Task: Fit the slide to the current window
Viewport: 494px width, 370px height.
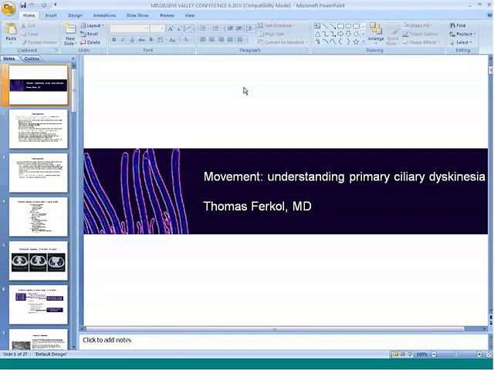Action: point(489,355)
